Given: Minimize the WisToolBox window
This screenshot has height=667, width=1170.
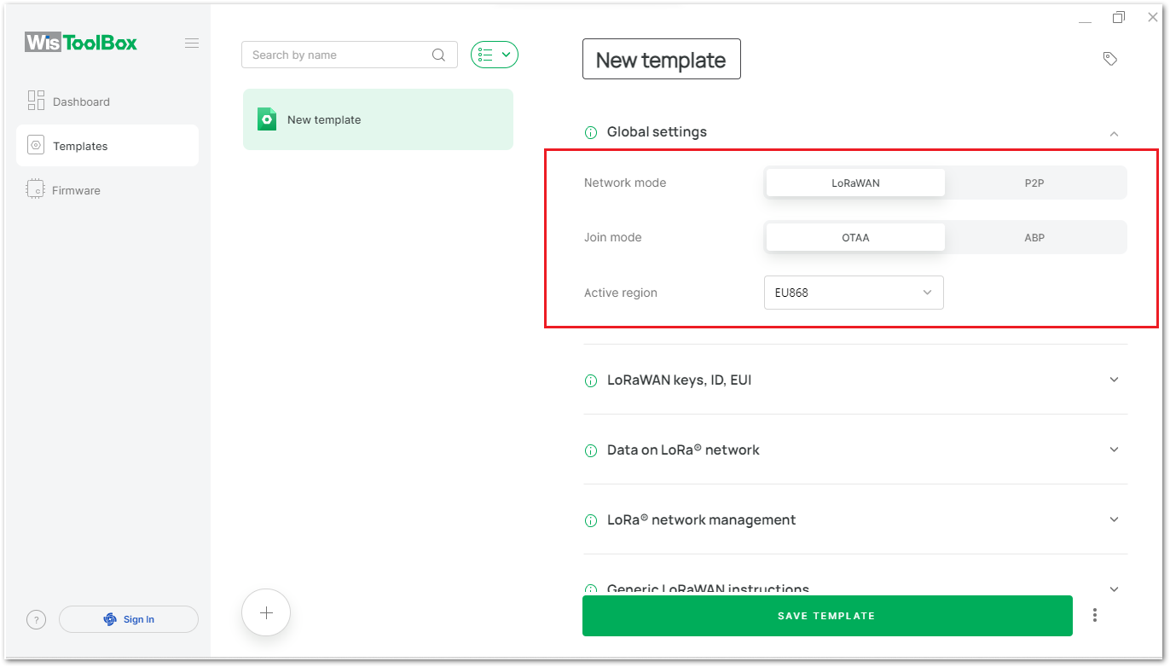Looking at the screenshot, I should 1085,20.
